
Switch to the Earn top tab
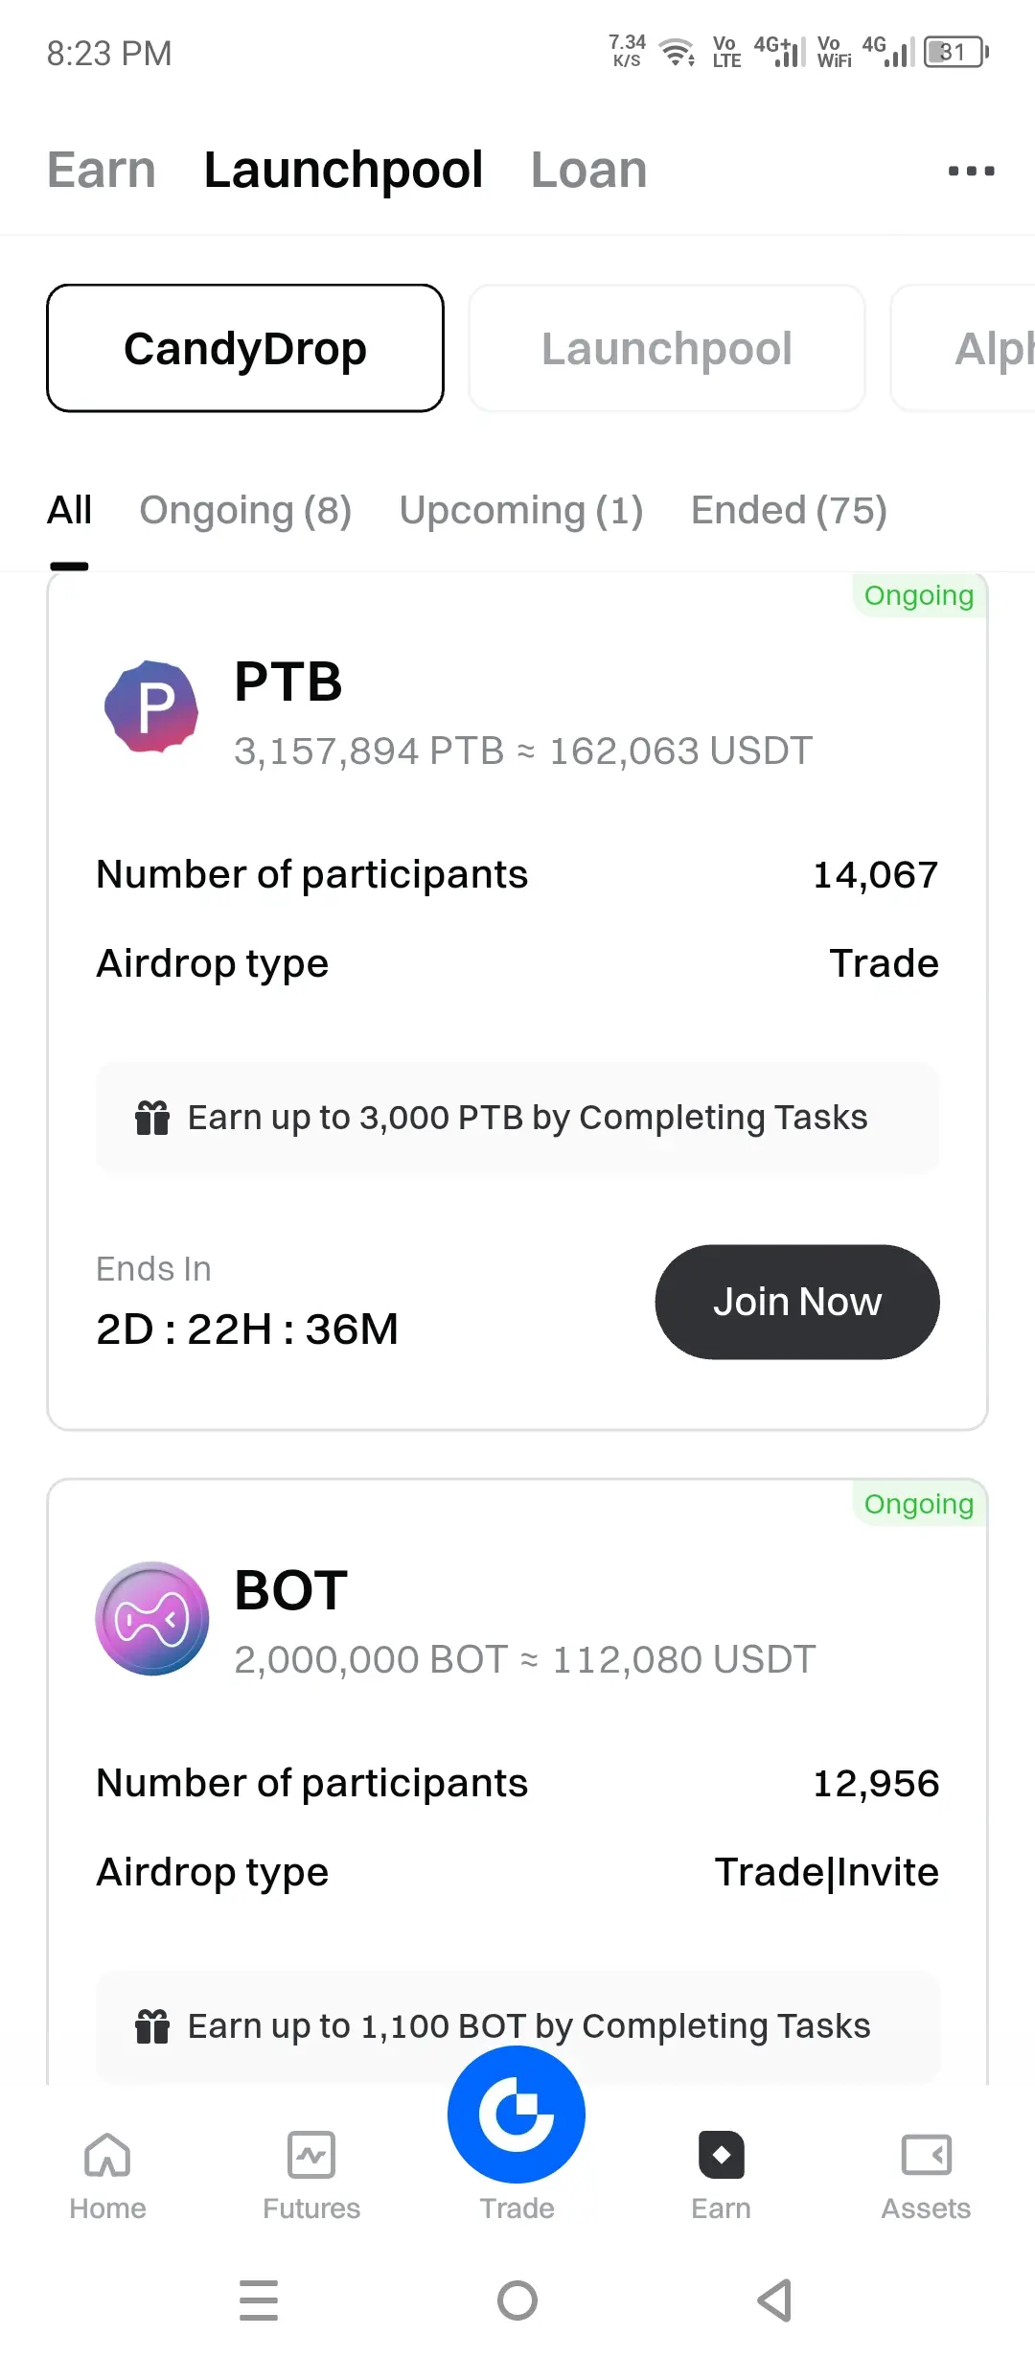(102, 171)
